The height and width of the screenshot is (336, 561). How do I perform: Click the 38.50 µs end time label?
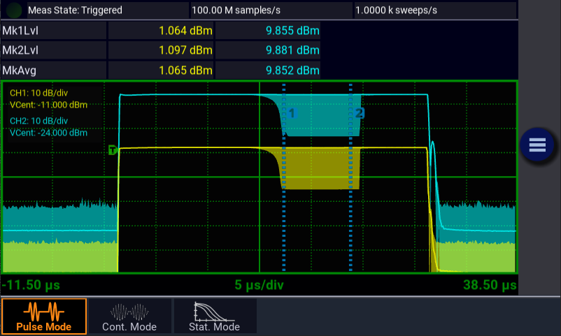pyautogui.click(x=489, y=286)
